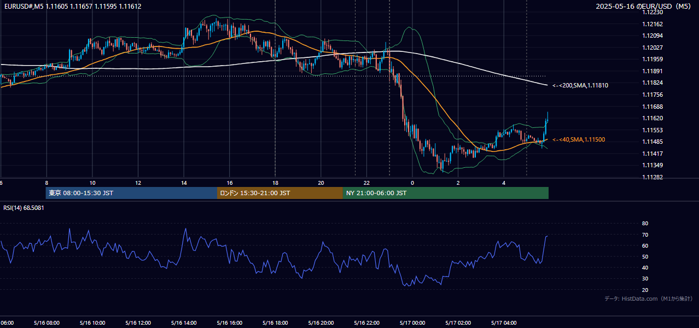Click the 5/16 10:00 date axis label
This screenshot has width=699, height=328.
(92, 323)
